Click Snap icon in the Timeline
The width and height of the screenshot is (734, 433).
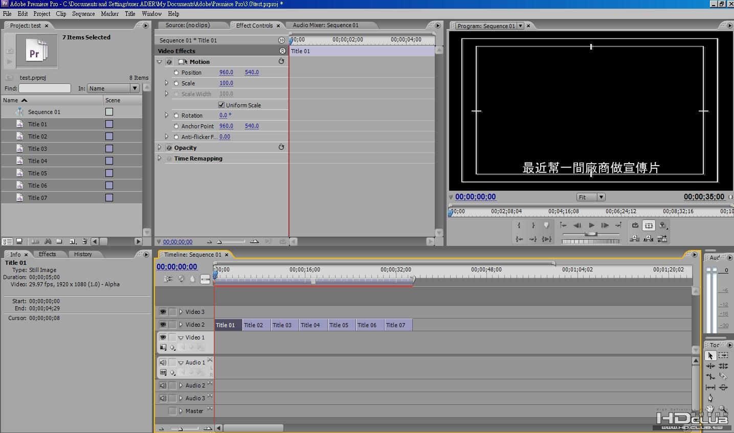click(168, 279)
